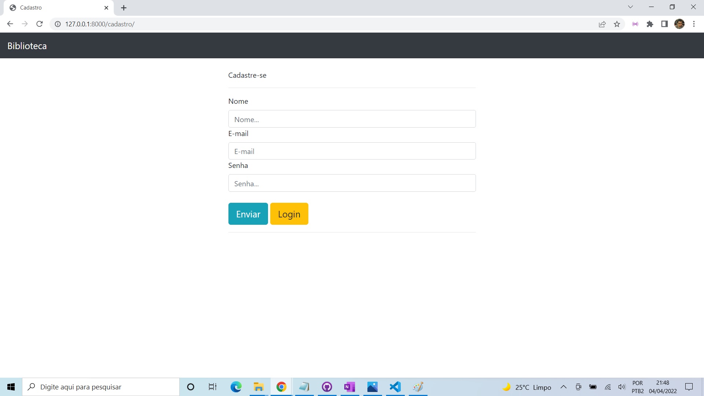
Task: Mute the system volume in the tray
Action: click(622, 387)
